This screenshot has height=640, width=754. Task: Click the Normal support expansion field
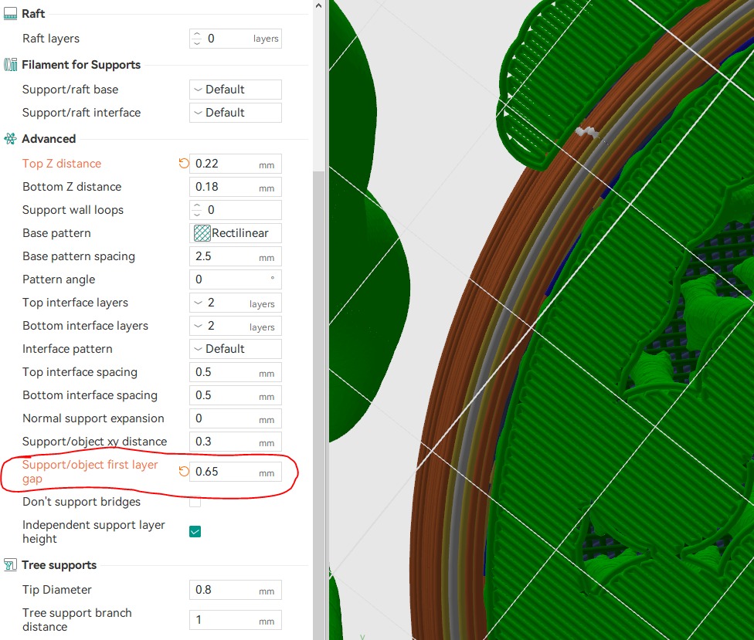[x=235, y=418]
